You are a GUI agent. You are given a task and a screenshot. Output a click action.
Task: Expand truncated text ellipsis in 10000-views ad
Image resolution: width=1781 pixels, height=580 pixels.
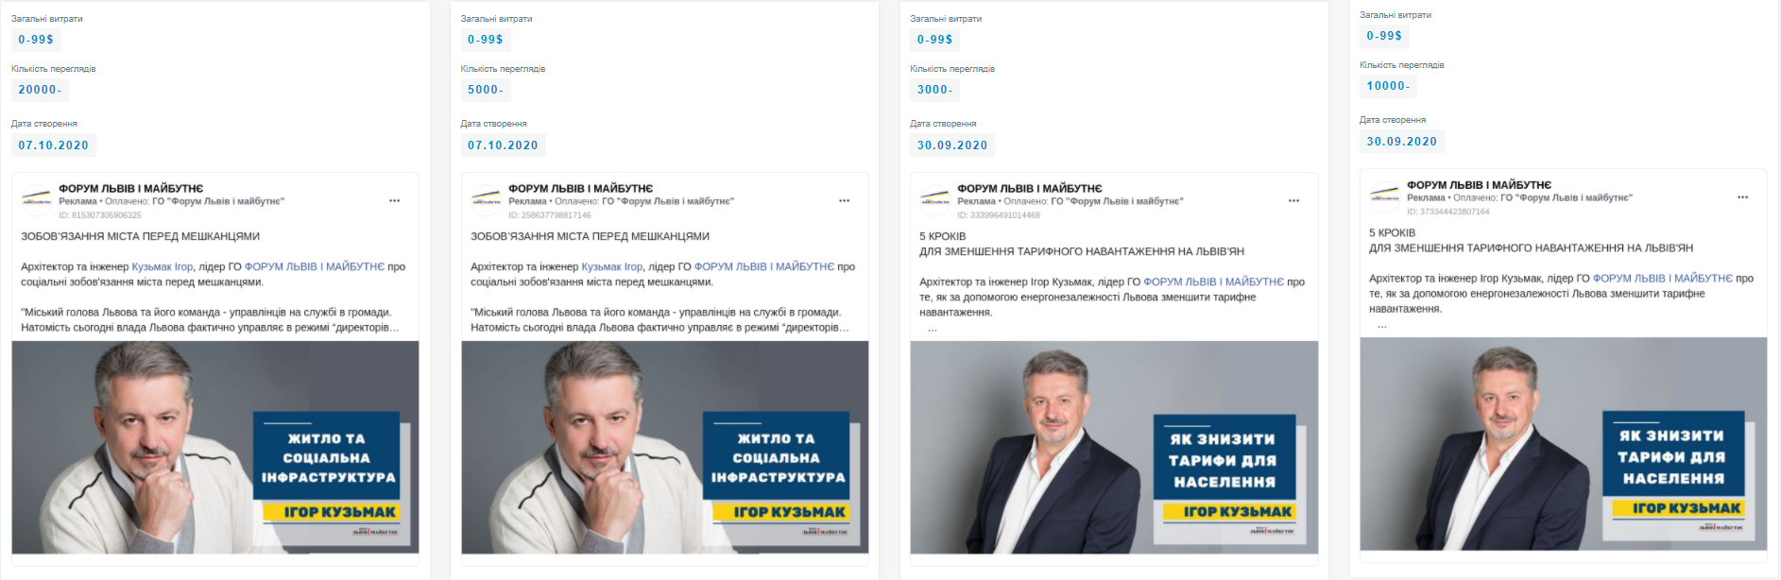pos(1382,325)
